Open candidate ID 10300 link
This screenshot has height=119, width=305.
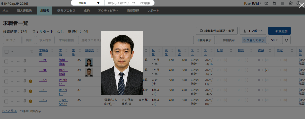pos(43,70)
